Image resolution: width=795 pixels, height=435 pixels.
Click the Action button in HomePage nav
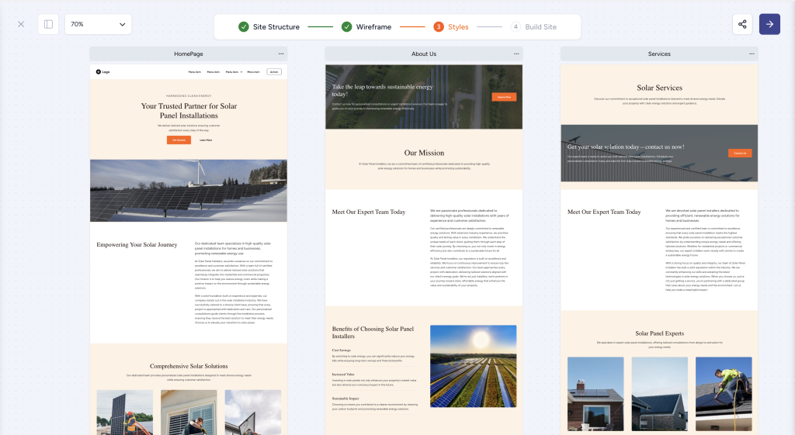point(274,72)
